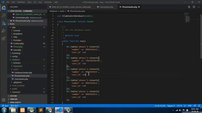Open the More Actions ellipsis menu
202x113 pixels.
(x=199, y=7)
